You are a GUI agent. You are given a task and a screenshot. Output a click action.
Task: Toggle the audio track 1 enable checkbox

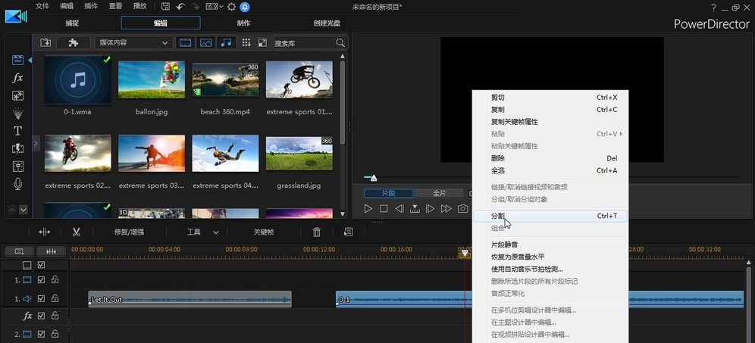41,299
